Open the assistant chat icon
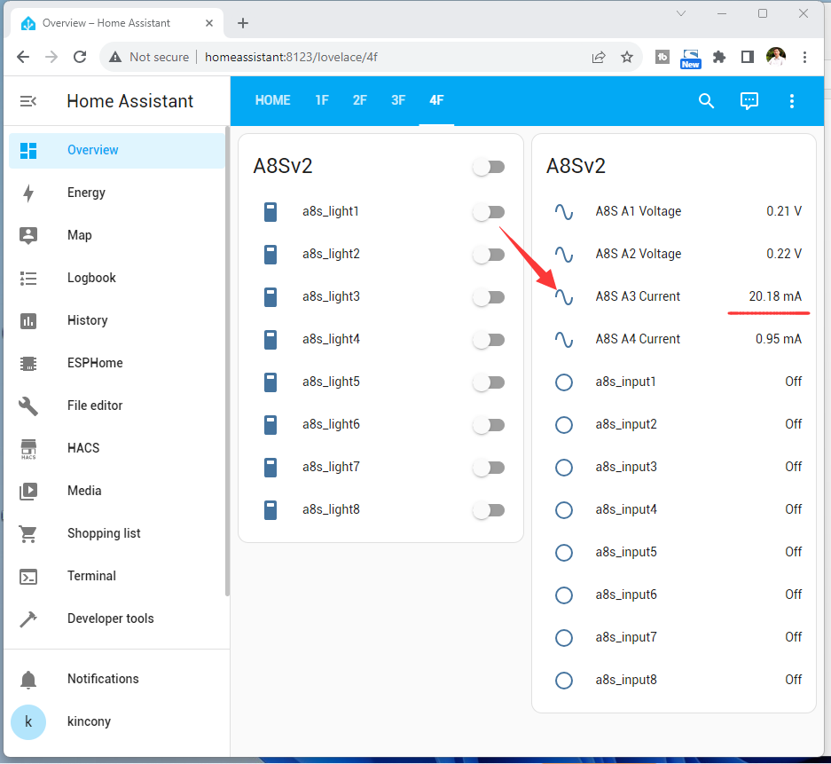Viewport: 831px width, 764px height. click(x=749, y=101)
